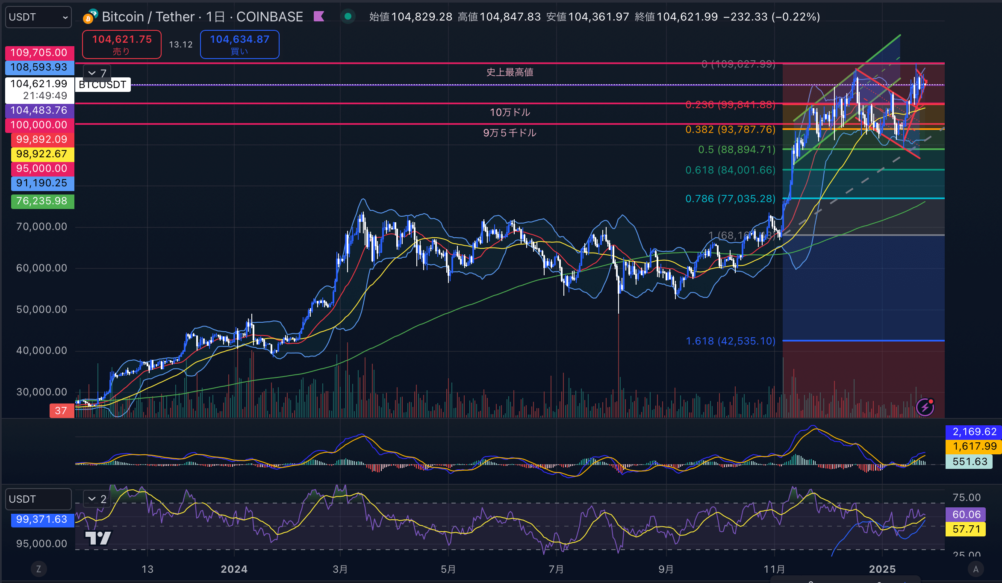Select MACD histogram label 551.63
This screenshot has height=583, width=1002.
[x=969, y=462]
